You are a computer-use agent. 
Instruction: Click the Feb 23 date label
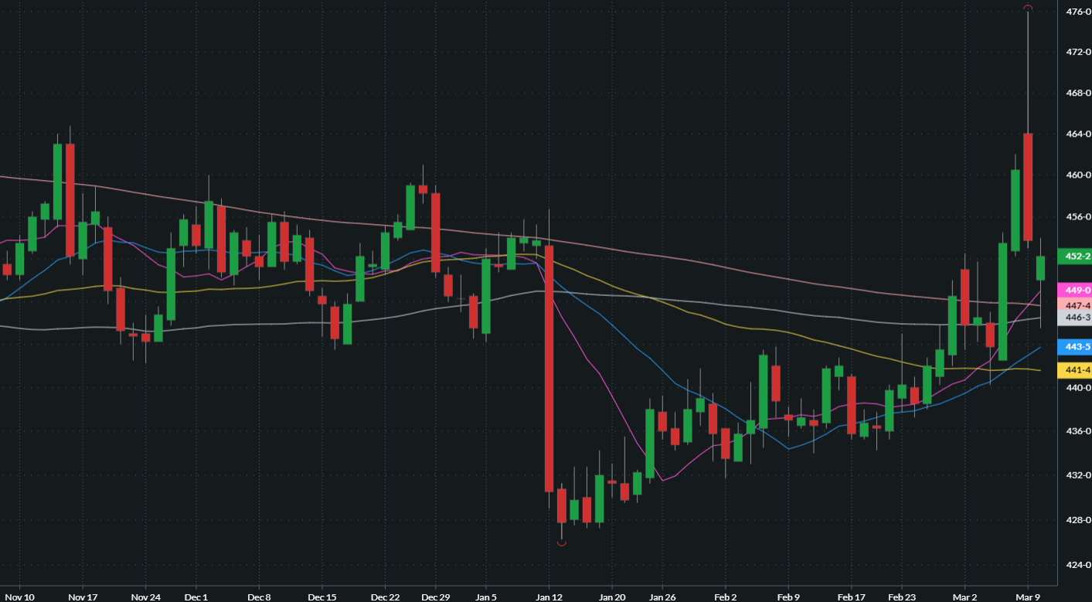point(902,597)
